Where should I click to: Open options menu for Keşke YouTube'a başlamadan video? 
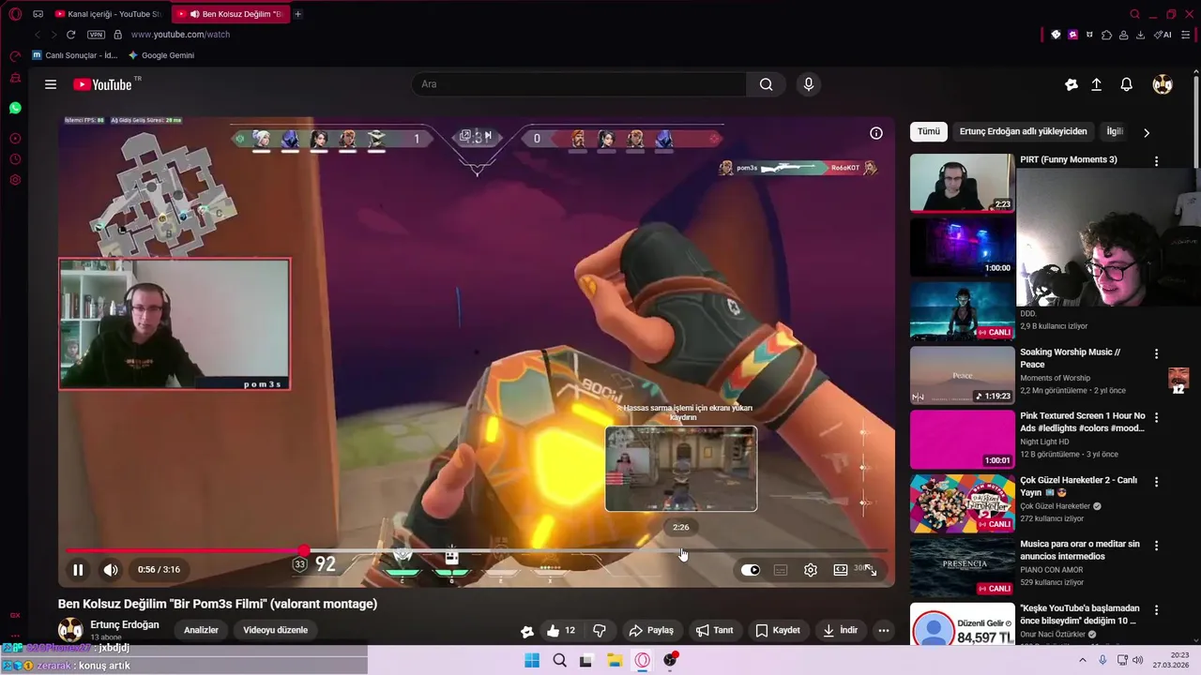[1156, 609]
